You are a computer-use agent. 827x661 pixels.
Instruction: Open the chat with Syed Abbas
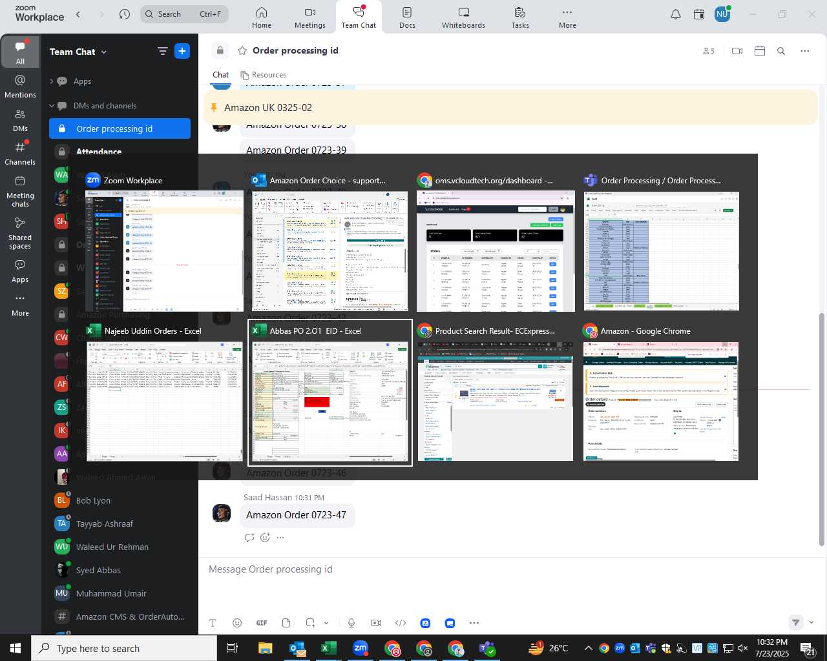pos(120,570)
